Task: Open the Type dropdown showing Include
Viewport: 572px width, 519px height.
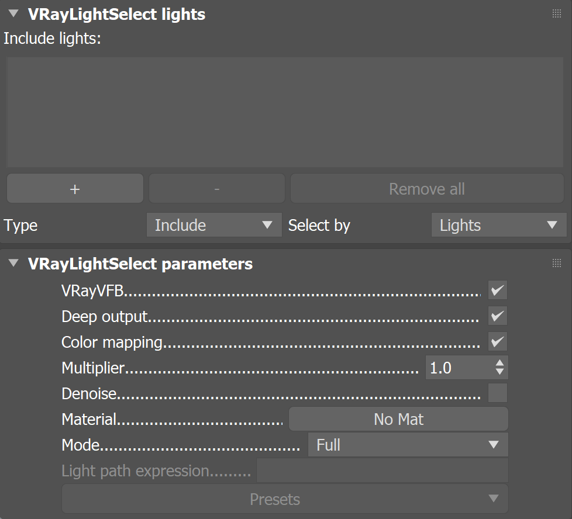Action: (213, 225)
